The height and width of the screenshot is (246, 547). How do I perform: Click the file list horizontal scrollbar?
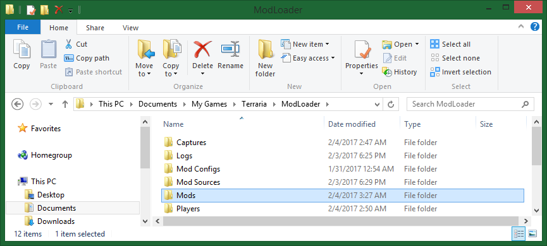coord(341,221)
